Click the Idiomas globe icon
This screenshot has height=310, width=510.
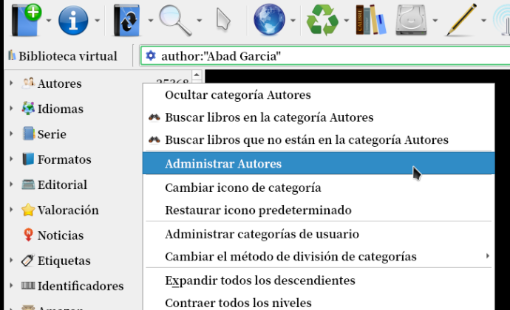tap(28, 108)
